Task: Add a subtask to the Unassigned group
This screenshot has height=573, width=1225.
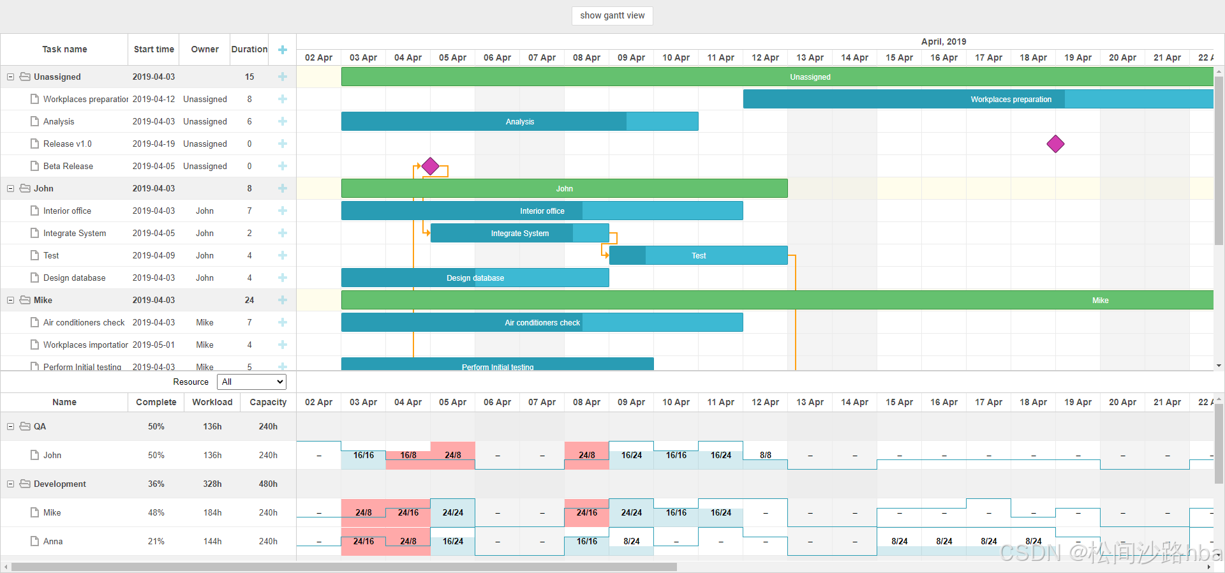Action: pos(283,77)
